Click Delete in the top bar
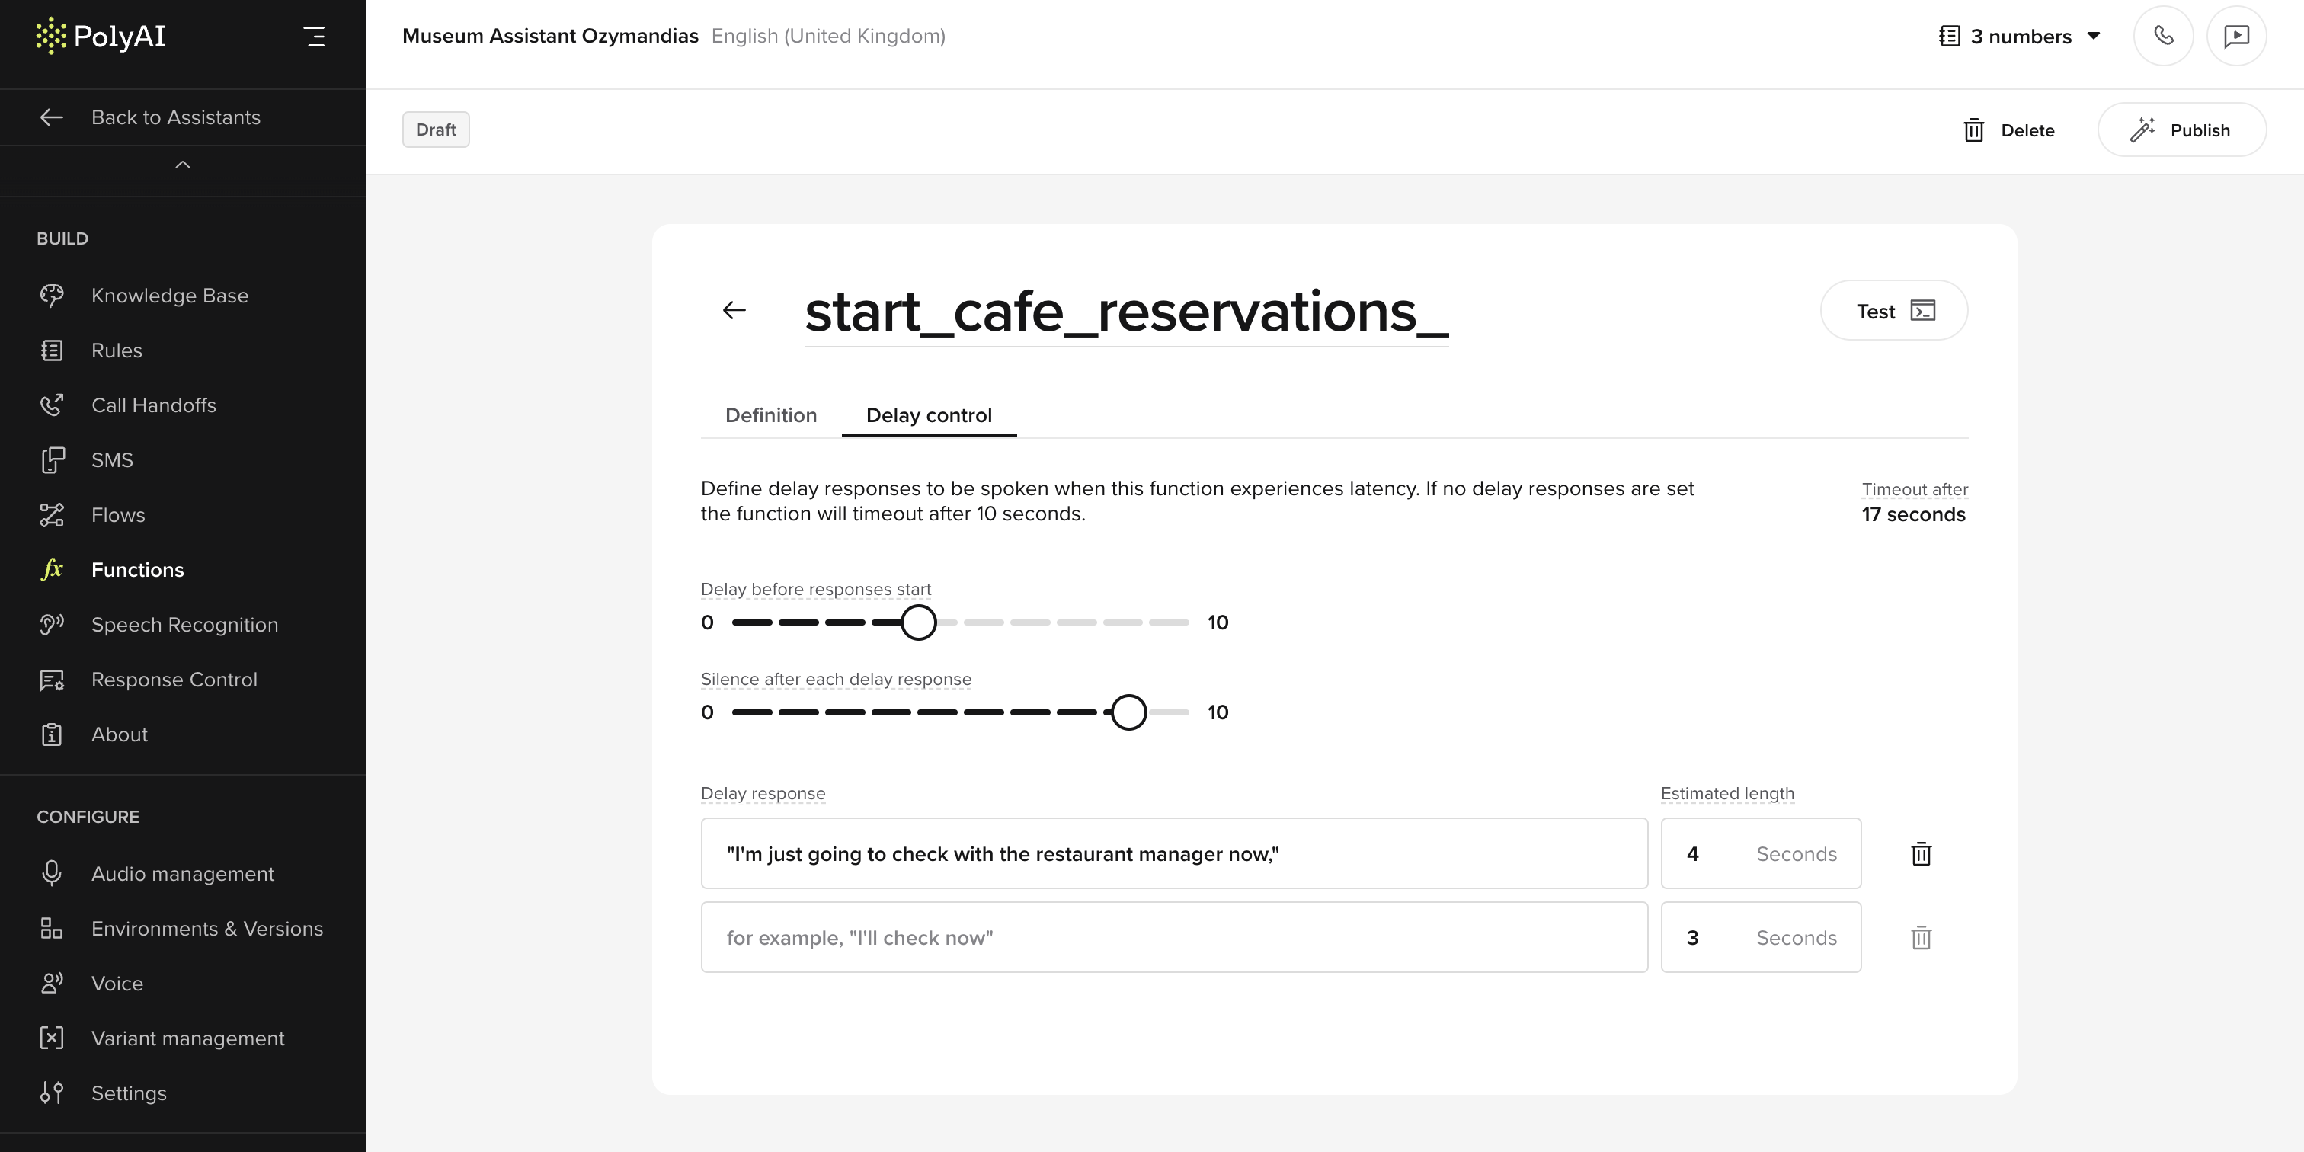The height and width of the screenshot is (1152, 2304). (2008, 130)
